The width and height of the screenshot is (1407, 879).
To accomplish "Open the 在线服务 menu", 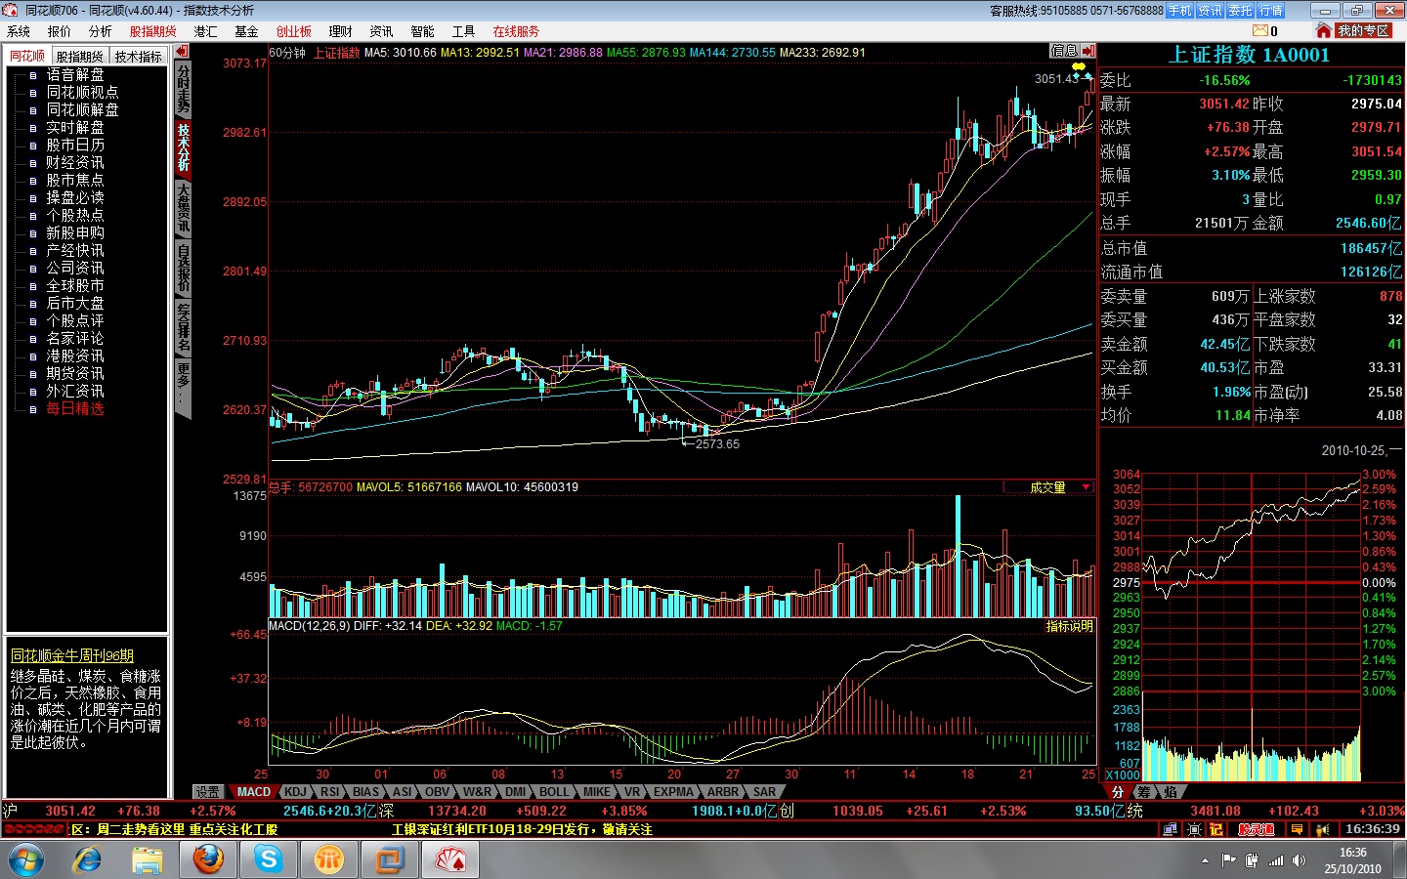I will click(516, 31).
